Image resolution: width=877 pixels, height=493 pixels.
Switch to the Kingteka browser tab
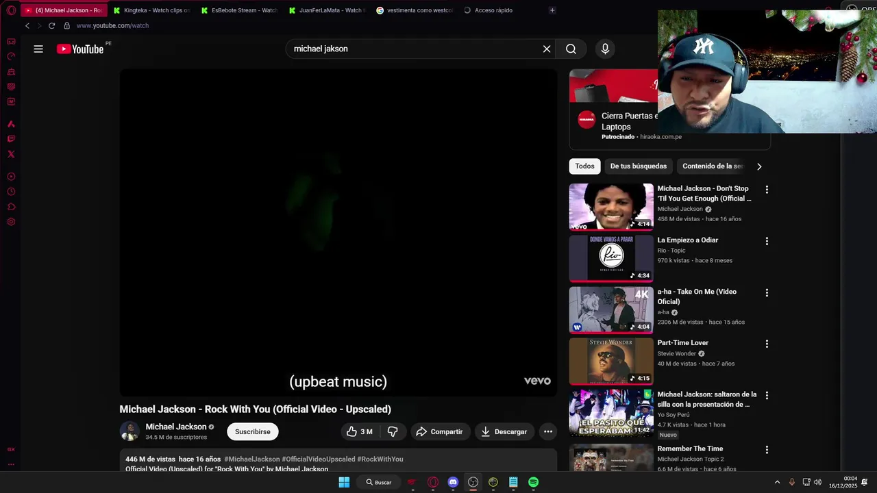(x=152, y=10)
